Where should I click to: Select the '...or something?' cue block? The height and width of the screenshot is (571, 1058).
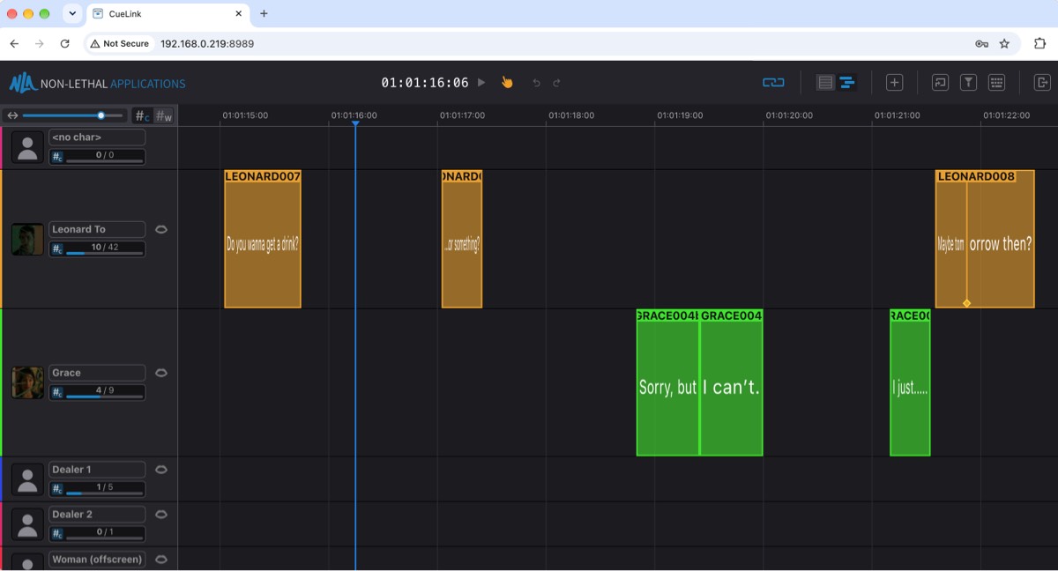(x=462, y=239)
